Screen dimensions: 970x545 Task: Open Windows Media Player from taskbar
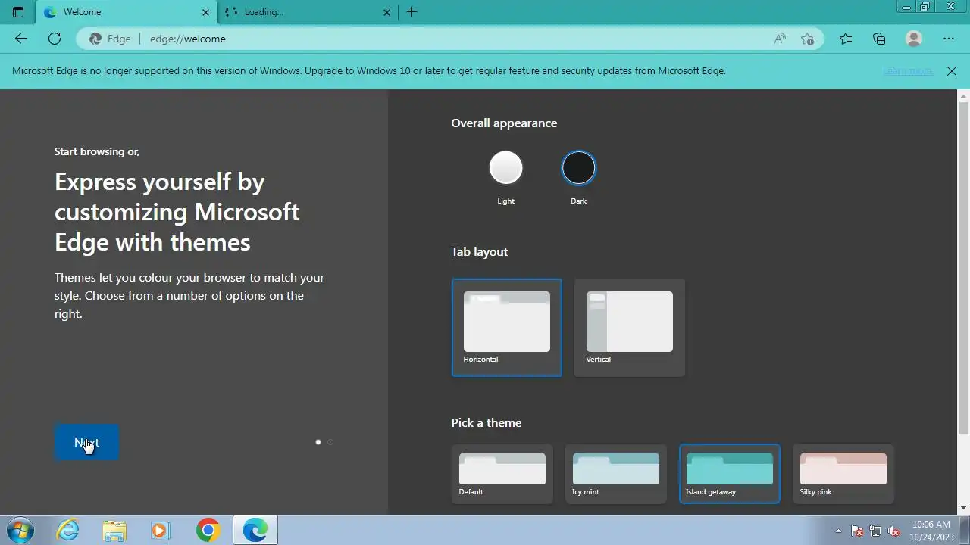point(160,530)
